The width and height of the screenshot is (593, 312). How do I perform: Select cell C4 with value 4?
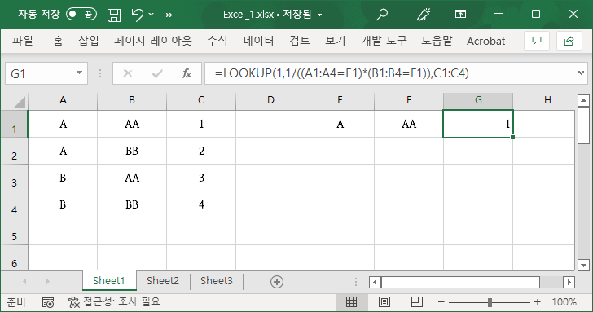click(x=201, y=204)
